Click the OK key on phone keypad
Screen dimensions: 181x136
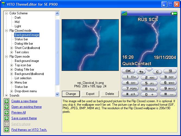(x=128, y=71)
